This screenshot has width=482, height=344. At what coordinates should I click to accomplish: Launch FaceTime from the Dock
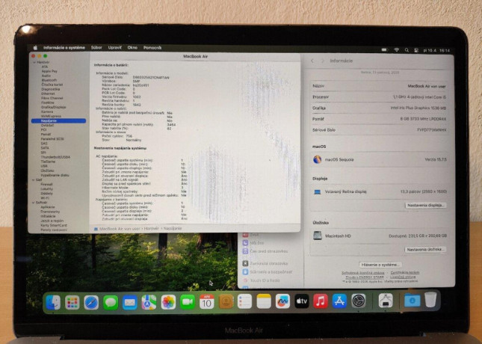coord(188,302)
